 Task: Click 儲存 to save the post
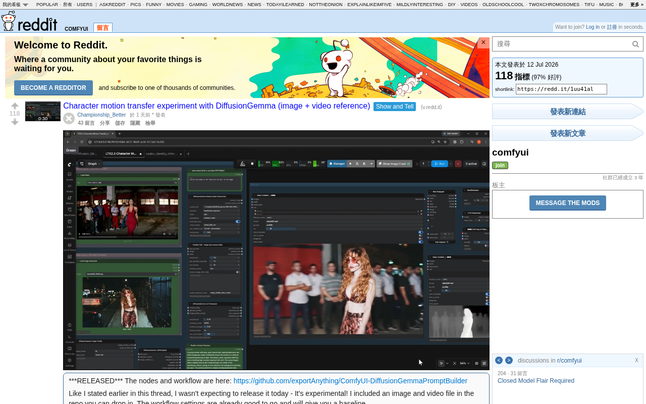(x=120, y=123)
